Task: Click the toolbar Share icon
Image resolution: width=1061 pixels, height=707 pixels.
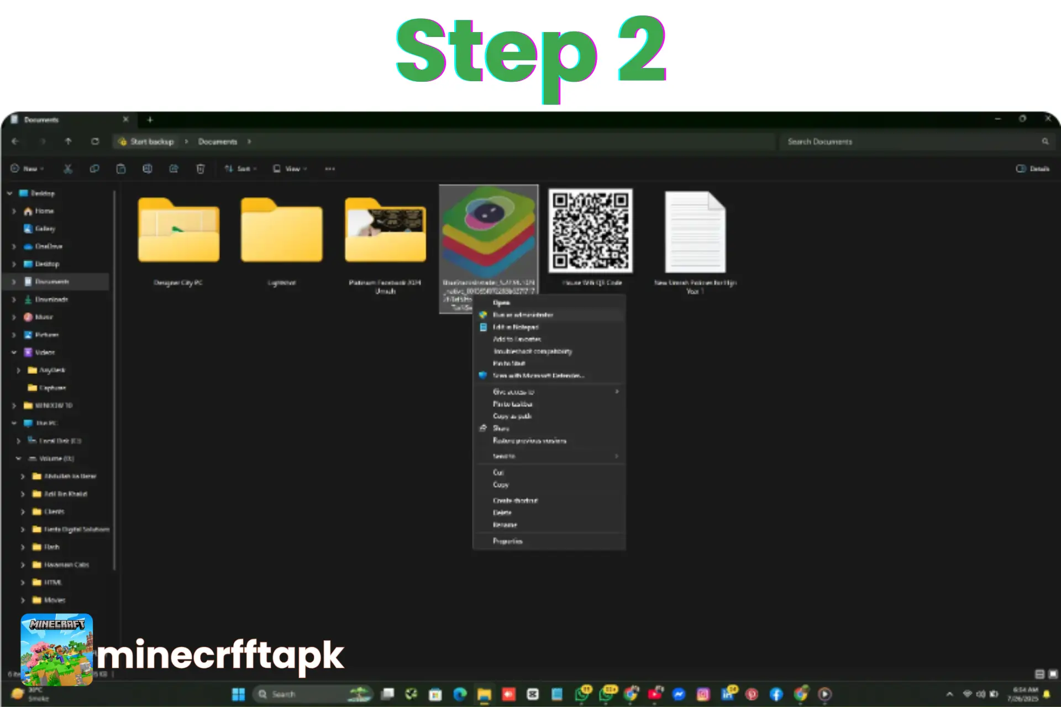Action: (x=174, y=168)
